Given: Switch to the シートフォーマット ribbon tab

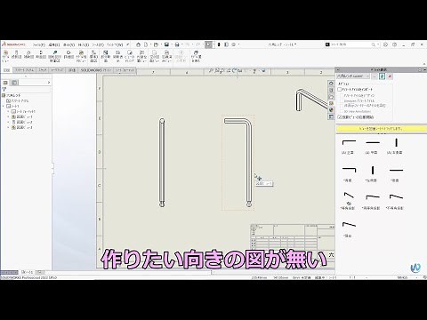Looking at the screenshot, I should point(125,70).
